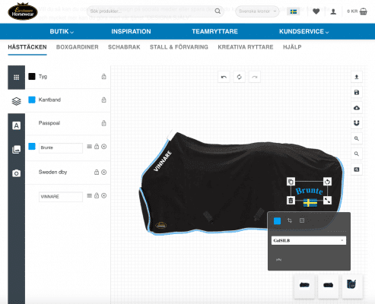375x304 pixels.
Task: Delete the selected Brunte text with the trash handle
Action: pos(291,201)
